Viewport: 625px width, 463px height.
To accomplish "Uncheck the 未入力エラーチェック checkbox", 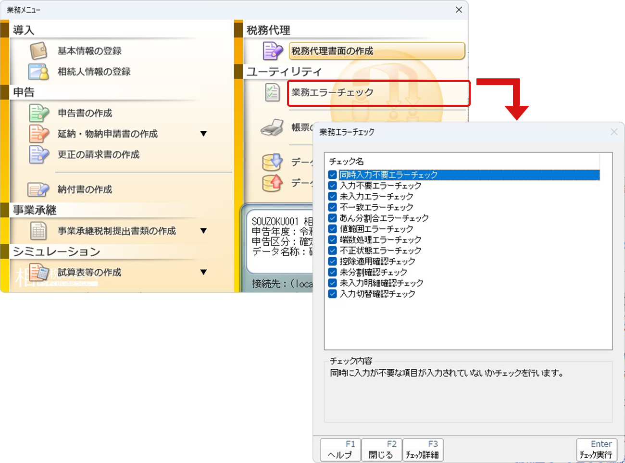I will [x=332, y=197].
